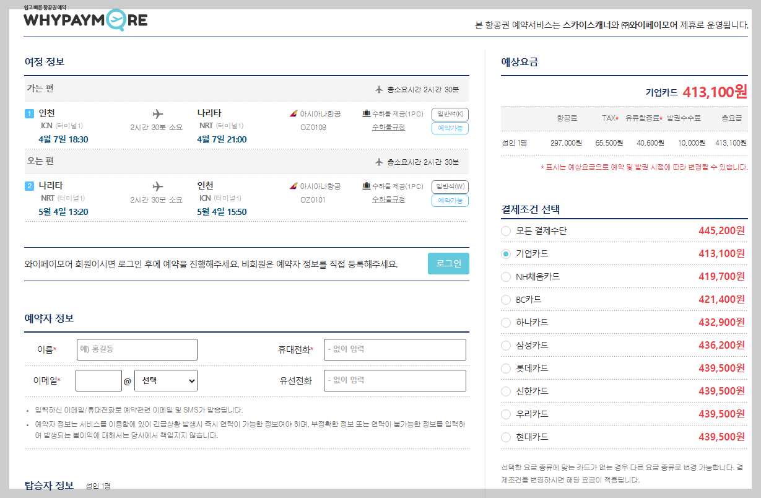Screen dimensions: 761x498
Task: Click 10,000원 ticketing fee value
Action: pos(692,143)
